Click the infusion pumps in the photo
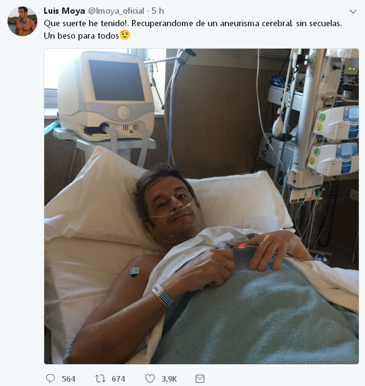Image resolution: width=365 pixels, height=386 pixels. [336, 140]
